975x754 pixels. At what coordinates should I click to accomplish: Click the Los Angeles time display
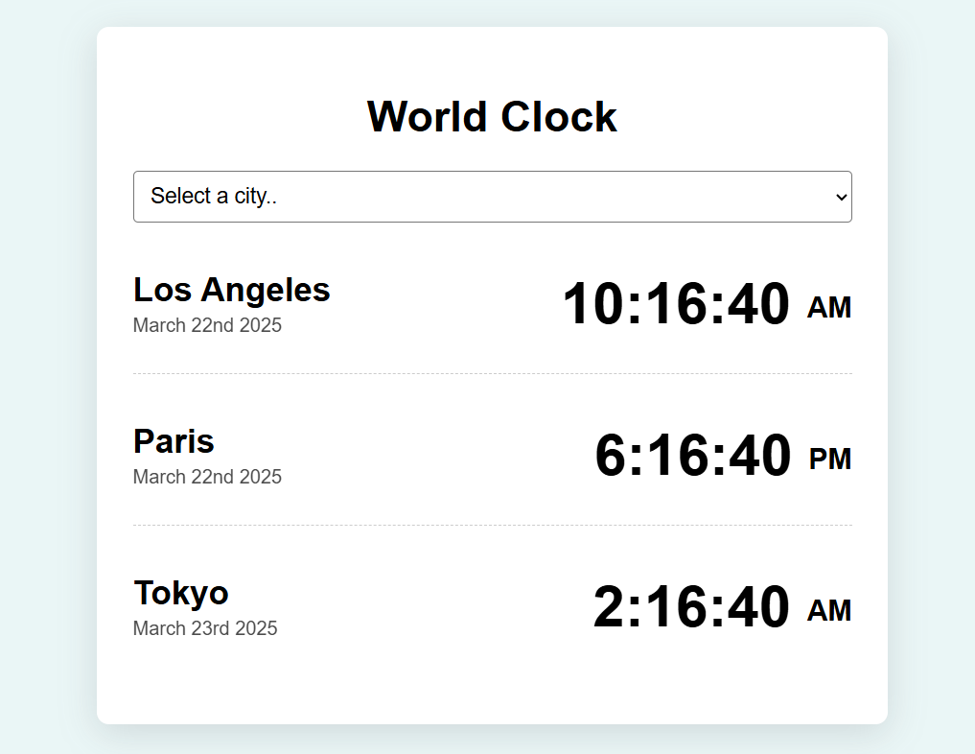pyautogui.click(x=676, y=305)
